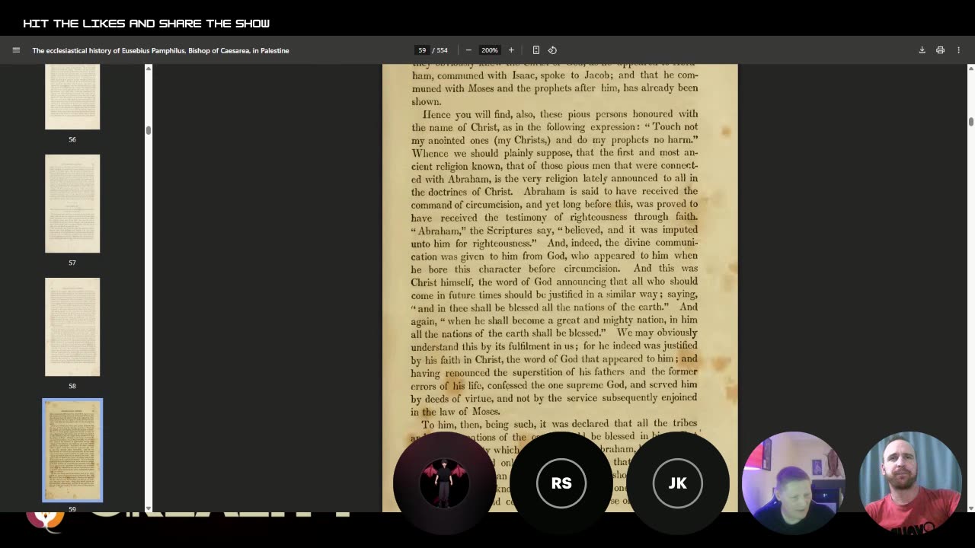
Task: Click the total page count 554
Action: click(442, 50)
